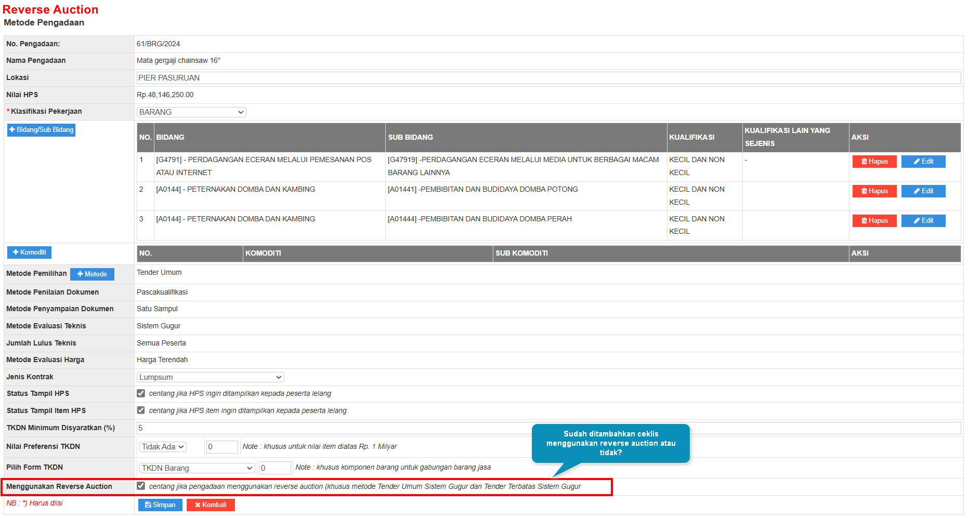Add a new Bidang/Sub Bidang
The width and height of the screenshot is (968, 518).
pyautogui.click(x=42, y=130)
